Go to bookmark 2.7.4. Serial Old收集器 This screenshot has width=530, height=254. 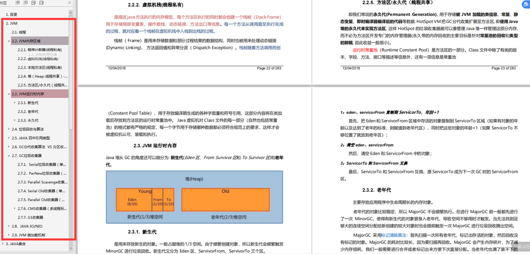[x=41, y=191]
